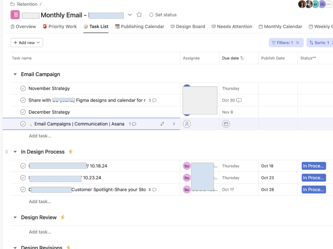Click lightning bolt next to In Design Process
Screen dimensions: 333x249
coord(71,152)
